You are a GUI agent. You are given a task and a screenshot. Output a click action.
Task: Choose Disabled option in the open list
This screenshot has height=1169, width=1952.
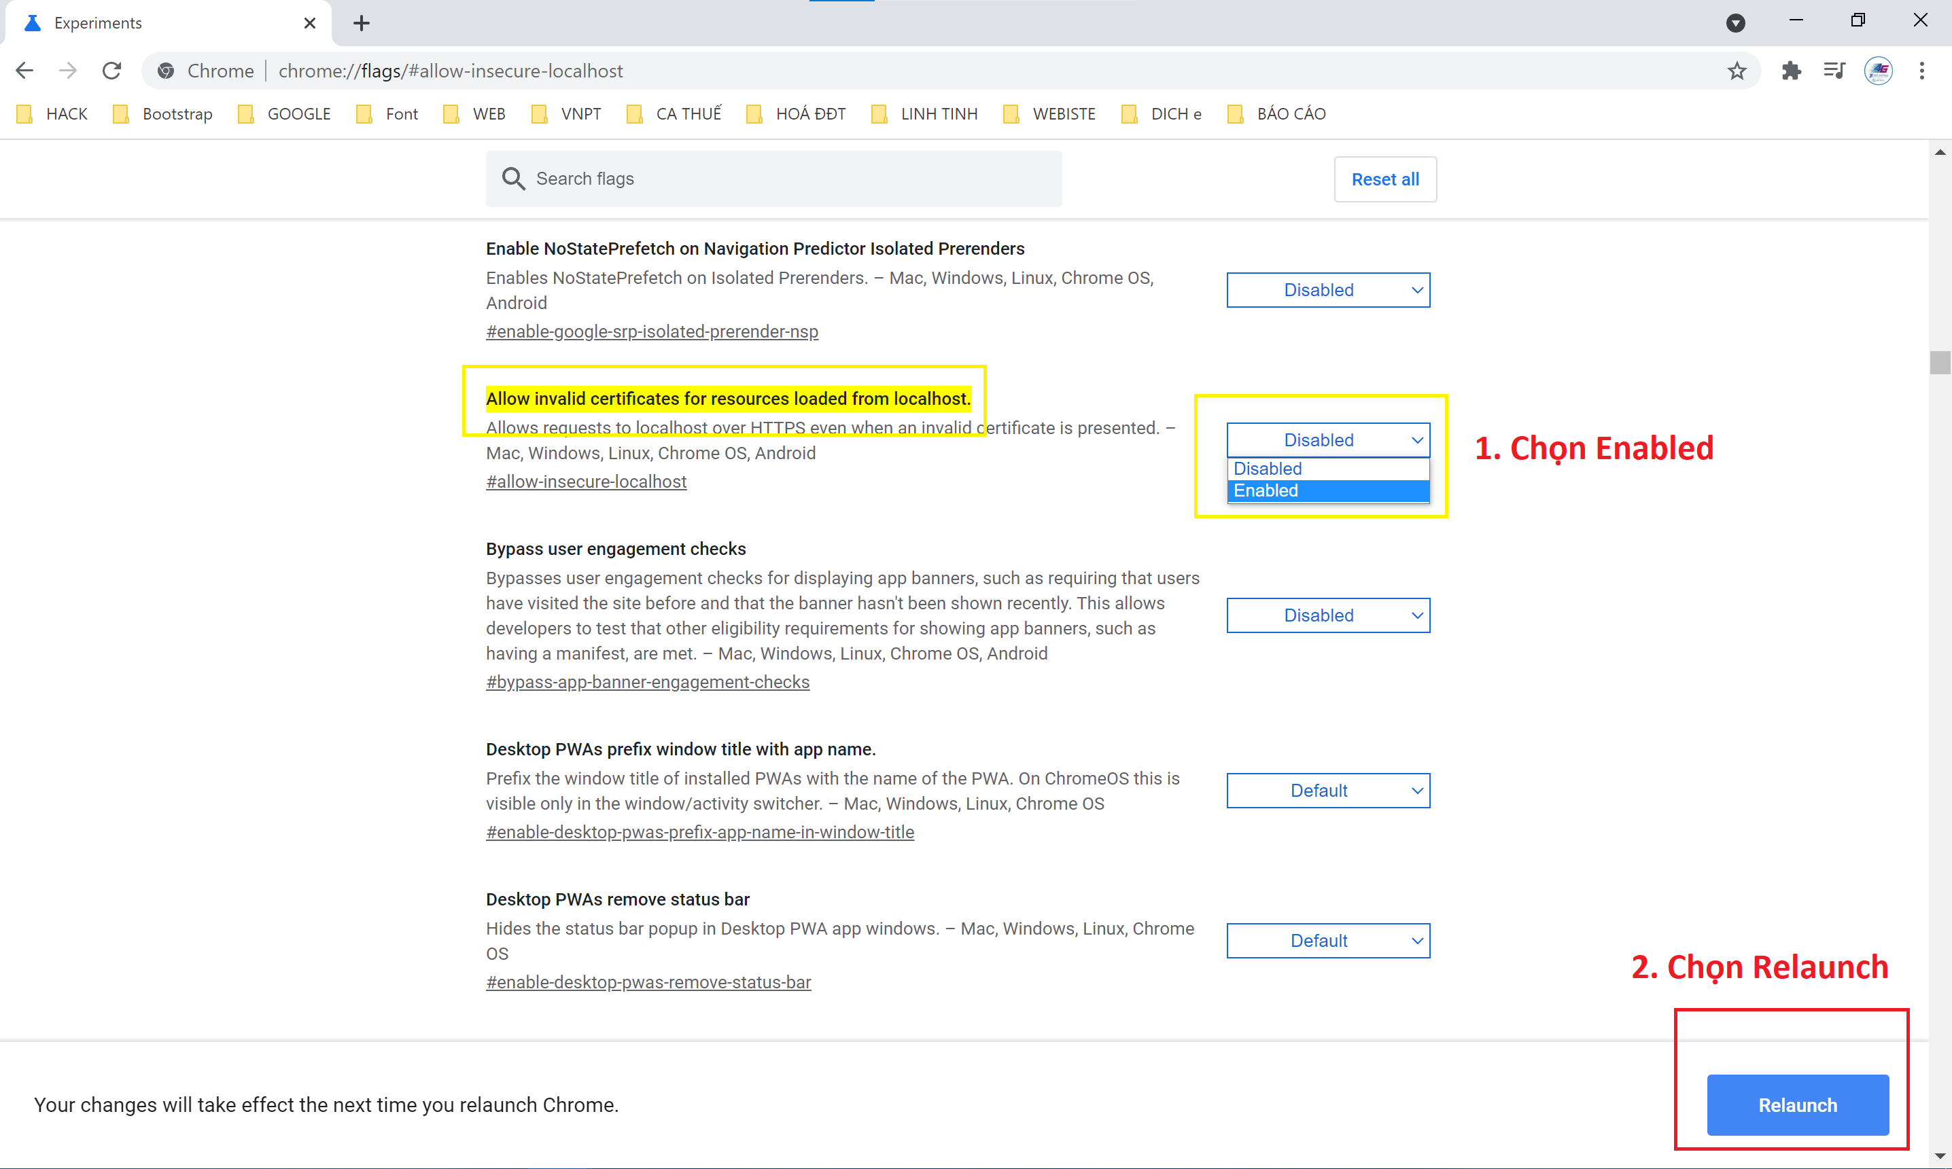[1328, 469]
